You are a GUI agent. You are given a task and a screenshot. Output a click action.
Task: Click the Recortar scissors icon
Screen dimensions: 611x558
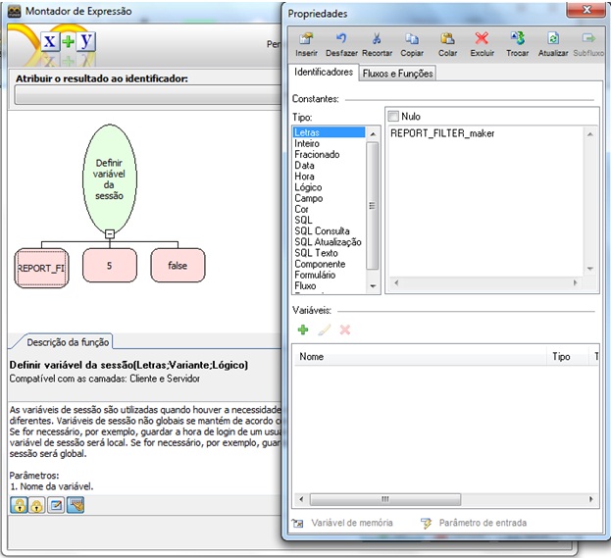click(377, 38)
